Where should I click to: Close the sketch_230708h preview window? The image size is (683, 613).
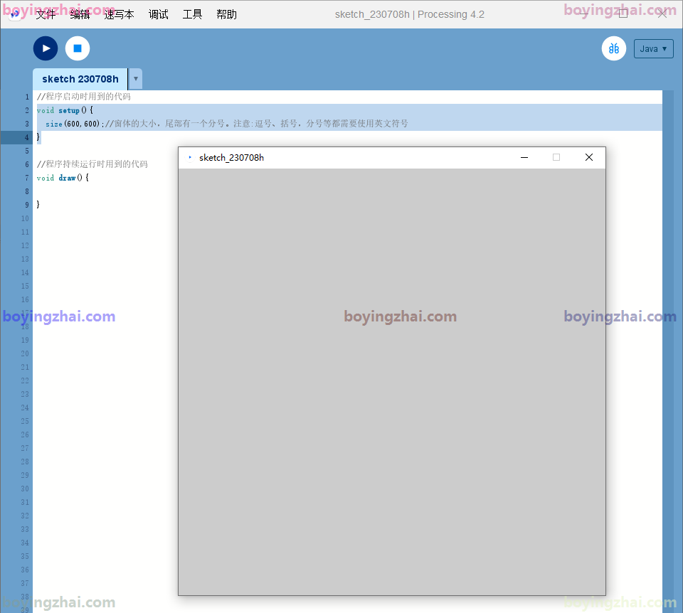tap(588, 157)
